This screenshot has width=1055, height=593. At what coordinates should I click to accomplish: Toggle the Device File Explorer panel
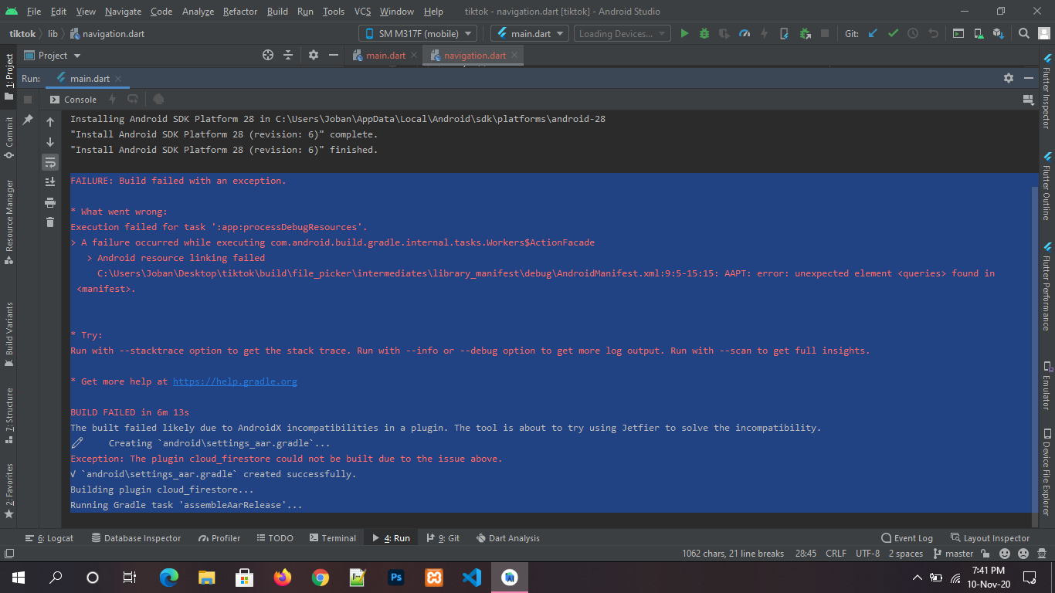1047,472
